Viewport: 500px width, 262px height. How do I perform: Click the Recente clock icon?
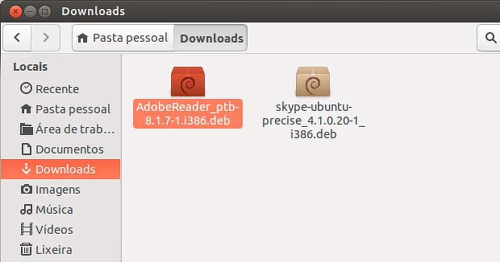(26, 89)
